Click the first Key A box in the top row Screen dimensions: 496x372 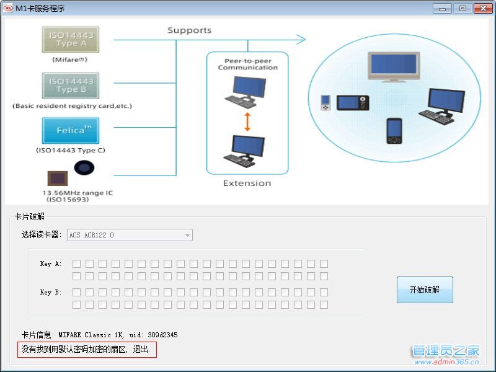pyautogui.click(x=76, y=263)
